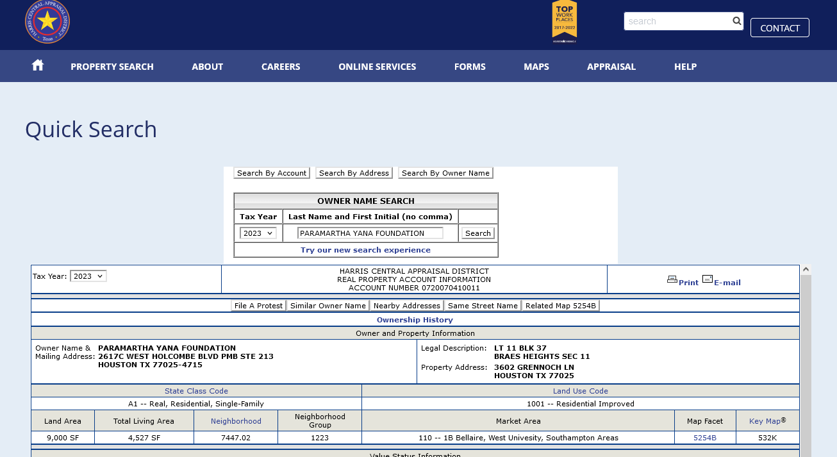This screenshot has height=457, width=837.
Task: Click owner name PARAMARTHA YANA FOUNDATION text
Action: [x=167, y=348]
